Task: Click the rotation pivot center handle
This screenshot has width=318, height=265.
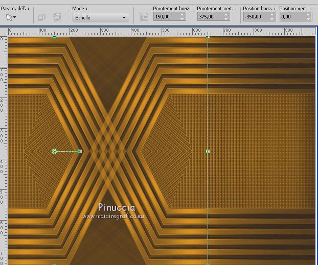Action: (x=54, y=151)
